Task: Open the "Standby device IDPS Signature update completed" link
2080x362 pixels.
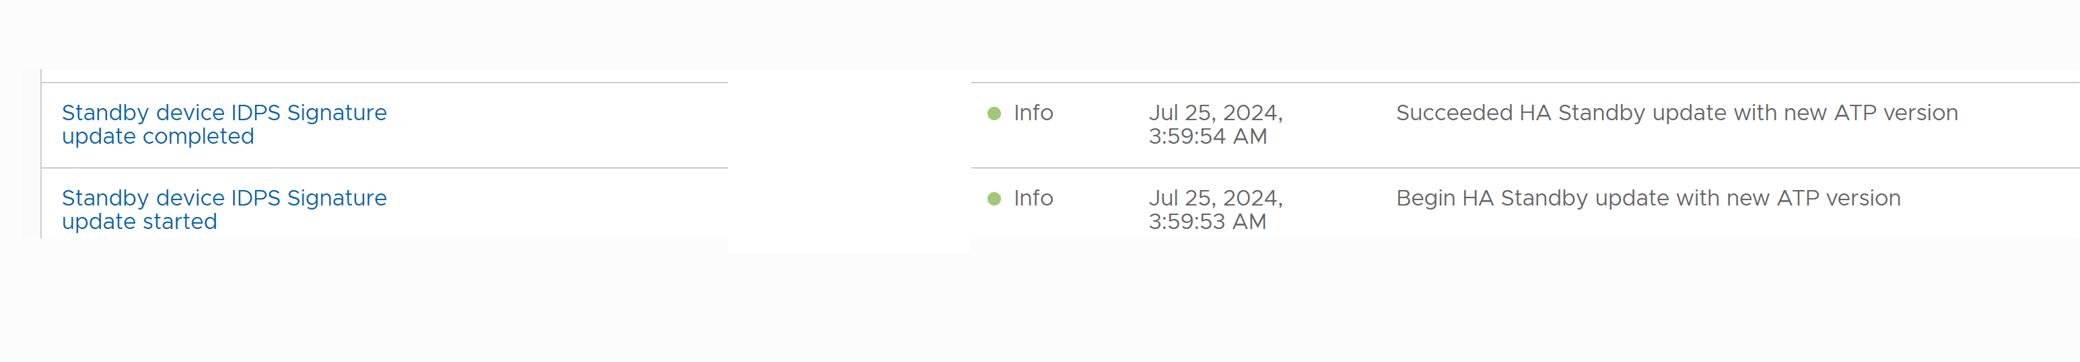Action: pos(223,124)
